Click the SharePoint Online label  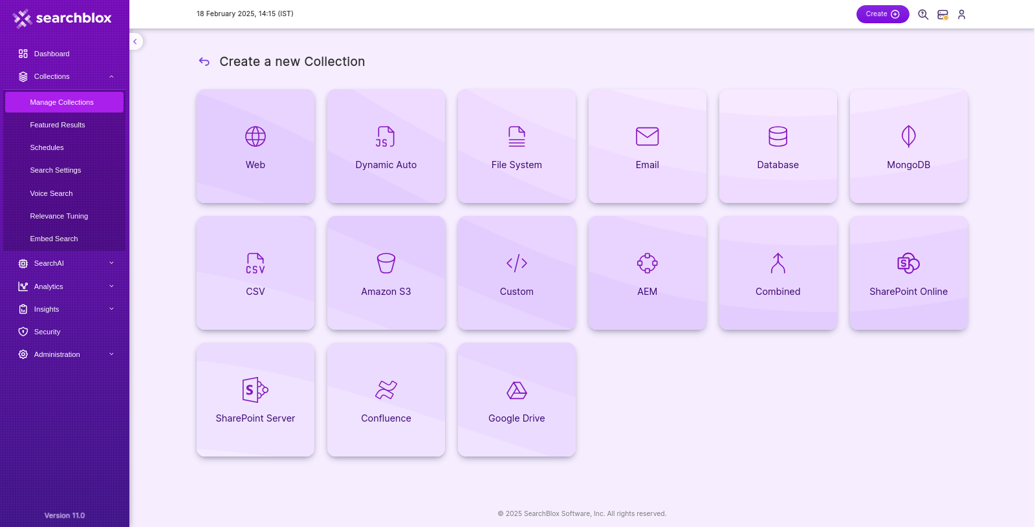[909, 292]
